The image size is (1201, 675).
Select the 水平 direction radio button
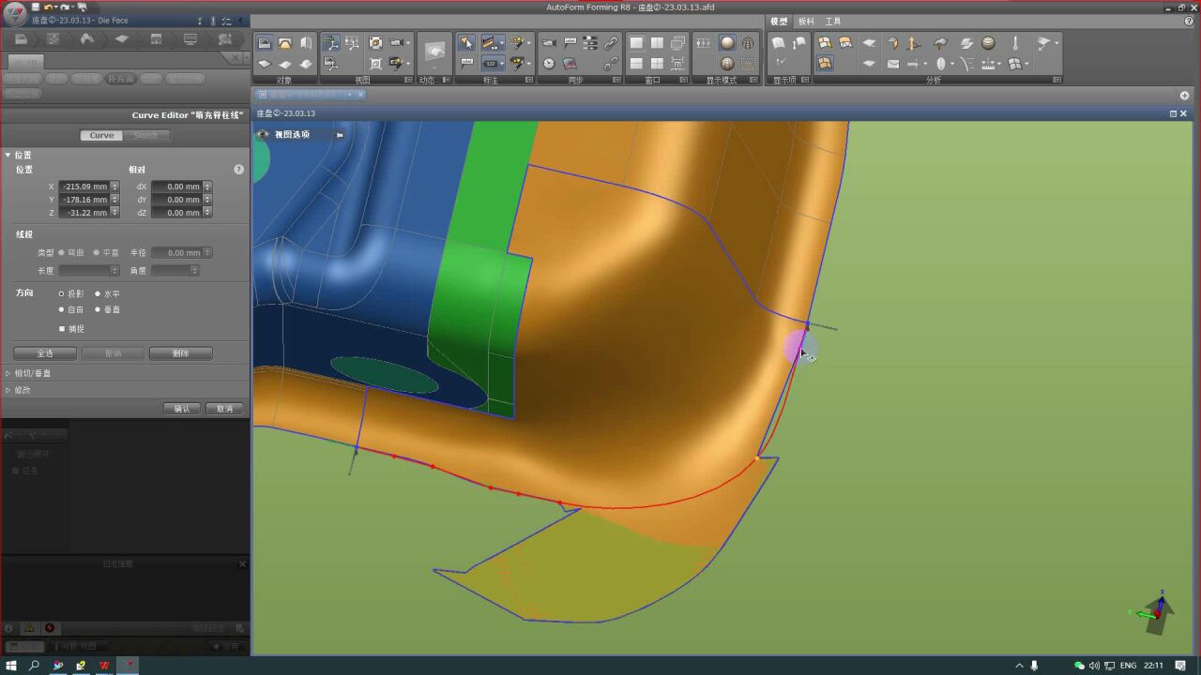tap(98, 293)
